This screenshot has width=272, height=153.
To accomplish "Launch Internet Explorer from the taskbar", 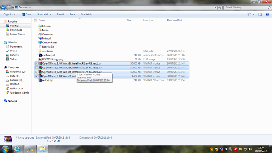I will 17,149.
